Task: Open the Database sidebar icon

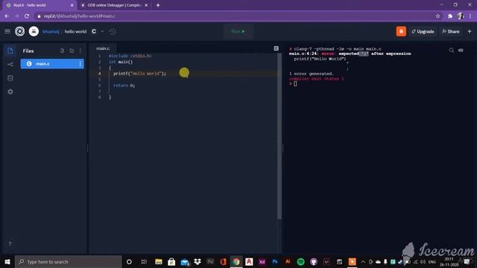Action: coord(10,78)
